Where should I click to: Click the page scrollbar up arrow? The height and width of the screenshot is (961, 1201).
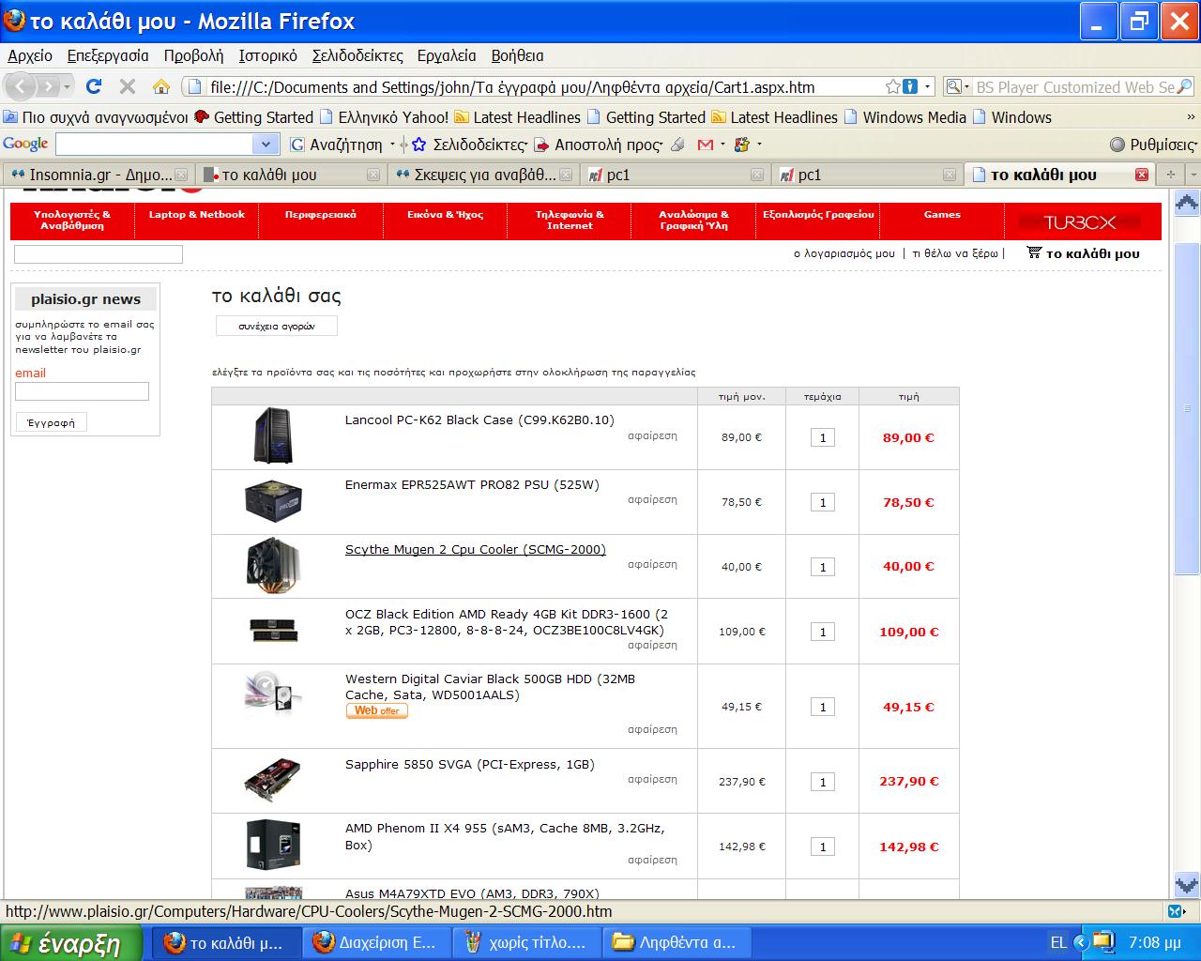click(1187, 202)
